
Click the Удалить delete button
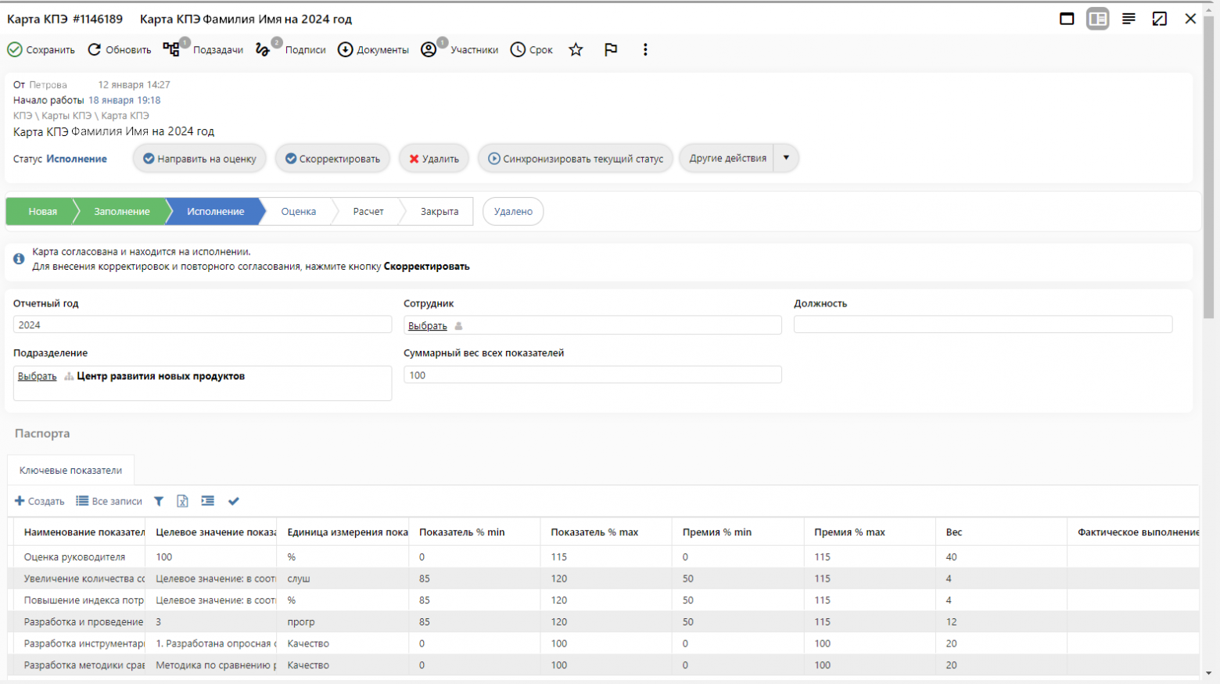click(x=434, y=159)
